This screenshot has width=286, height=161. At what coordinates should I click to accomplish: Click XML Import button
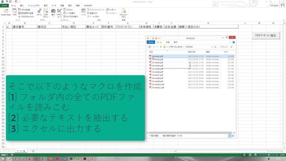pos(111,10)
